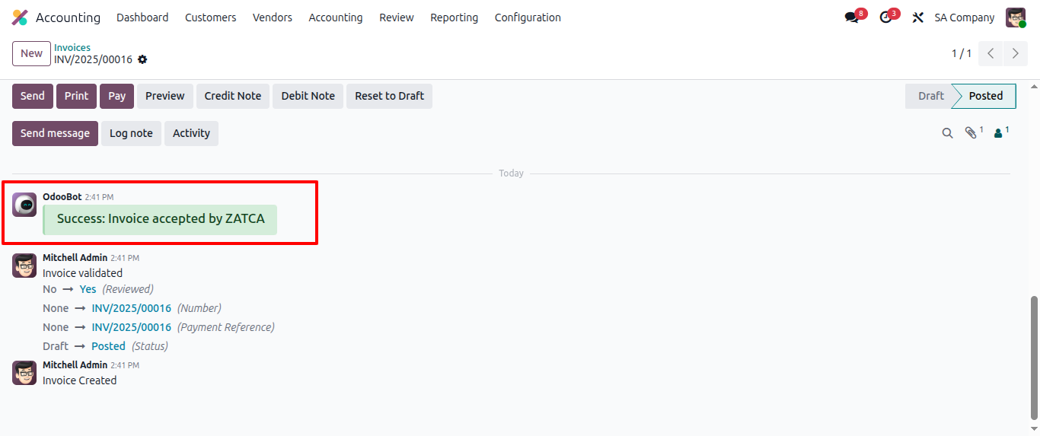Select the Posted status stage
Screen dimensions: 1040x436
click(x=985, y=96)
